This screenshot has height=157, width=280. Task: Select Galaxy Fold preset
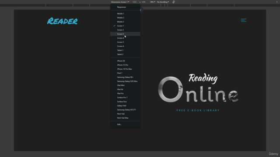tap(125, 106)
